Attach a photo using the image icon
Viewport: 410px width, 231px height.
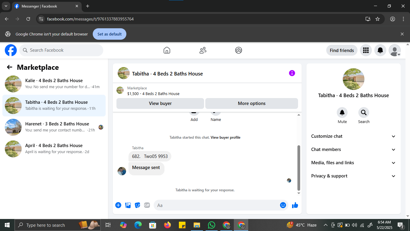click(128, 205)
